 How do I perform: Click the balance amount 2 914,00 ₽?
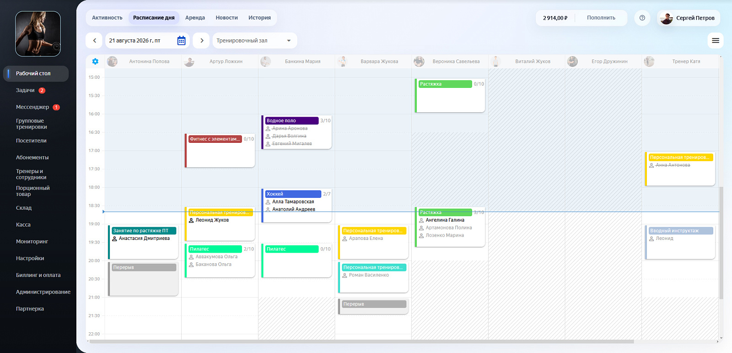(x=555, y=18)
